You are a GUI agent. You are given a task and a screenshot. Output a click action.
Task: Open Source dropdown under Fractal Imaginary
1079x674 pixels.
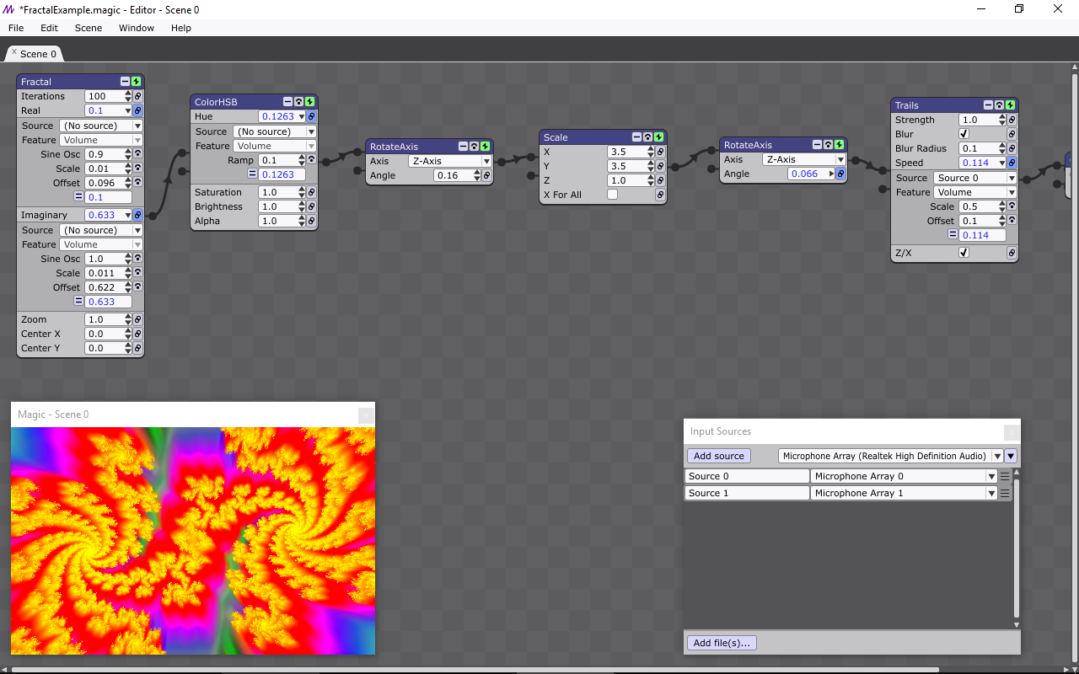click(101, 230)
